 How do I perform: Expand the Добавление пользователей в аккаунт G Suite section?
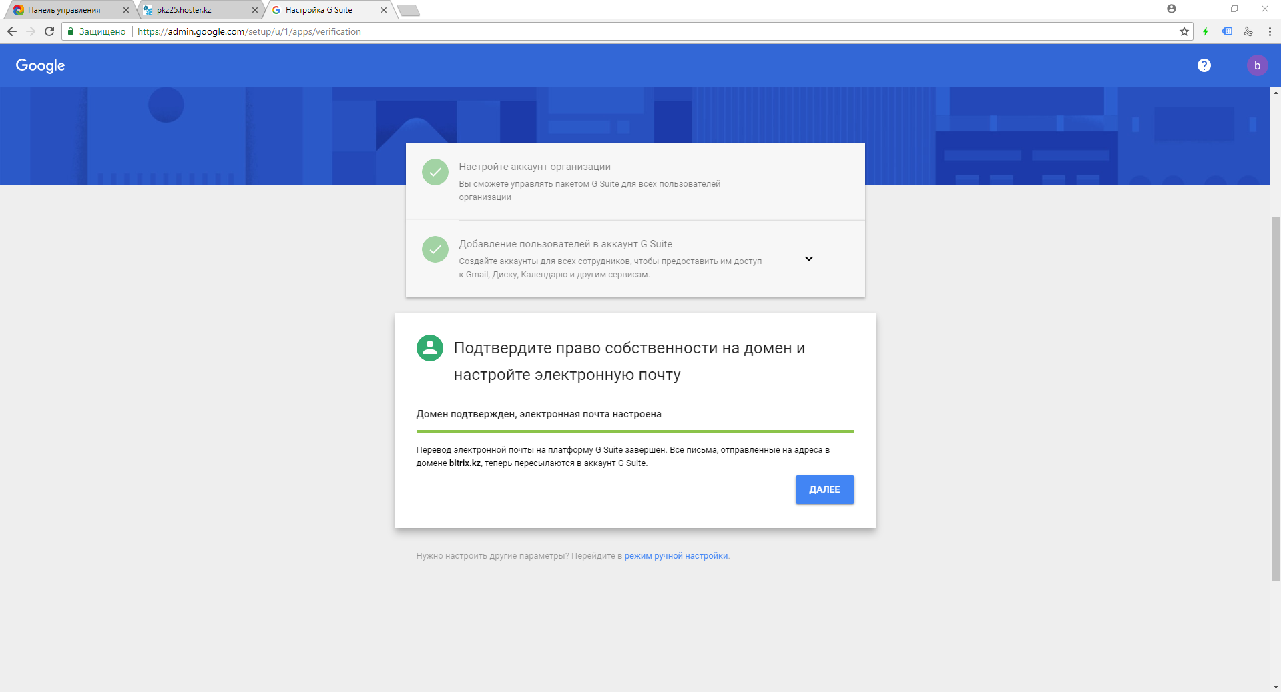coord(808,259)
